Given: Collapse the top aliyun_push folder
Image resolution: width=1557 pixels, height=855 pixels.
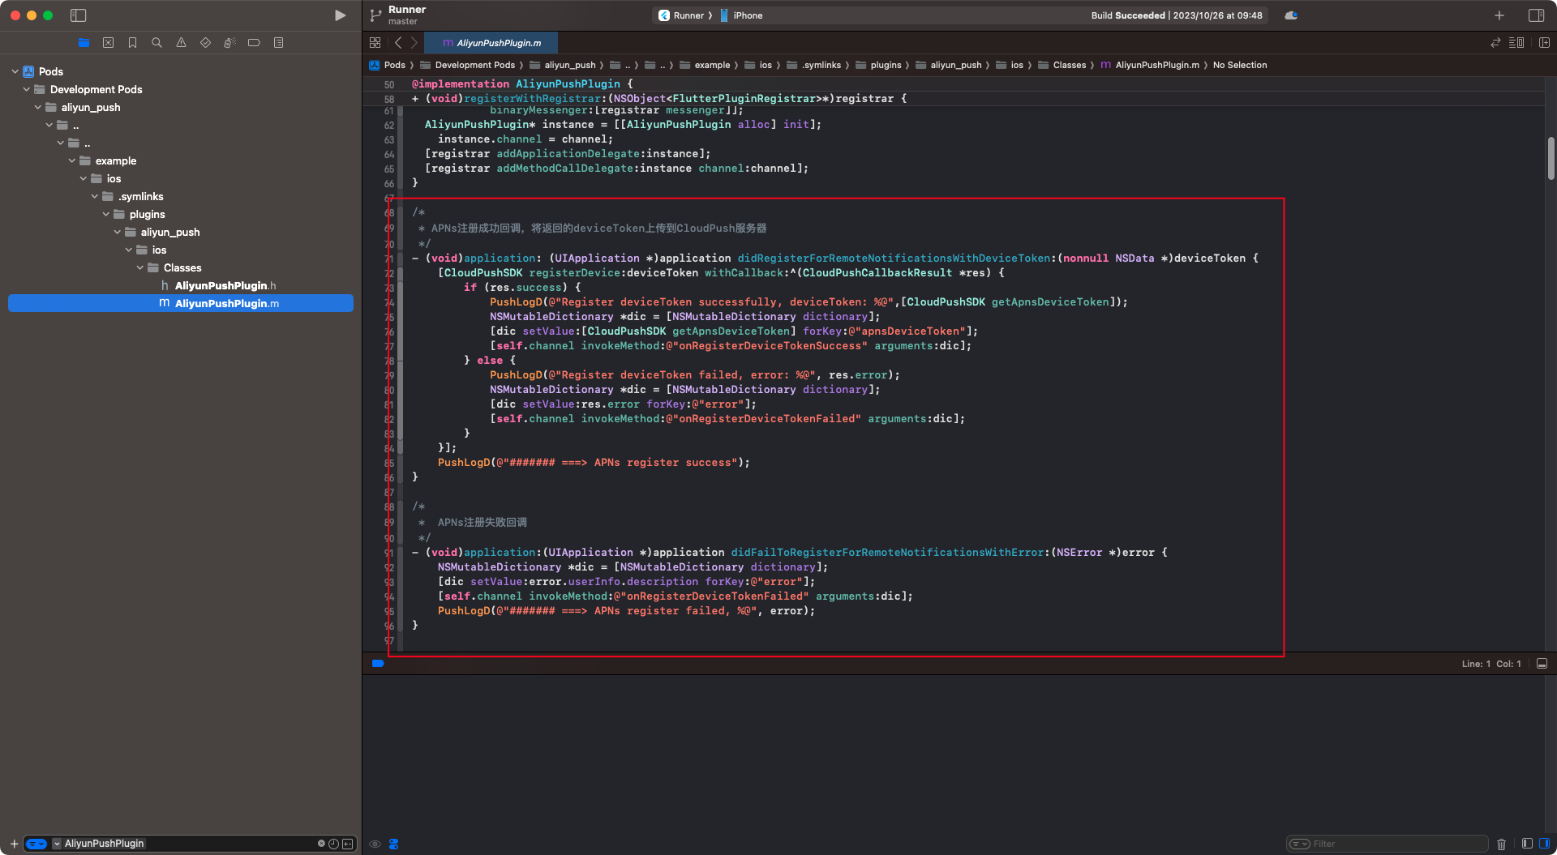Looking at the screenshot, I should point(37,107).
